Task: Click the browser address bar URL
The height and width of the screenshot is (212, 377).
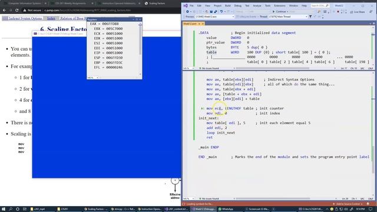Action: pyautogui.click(x=88, y=11)
